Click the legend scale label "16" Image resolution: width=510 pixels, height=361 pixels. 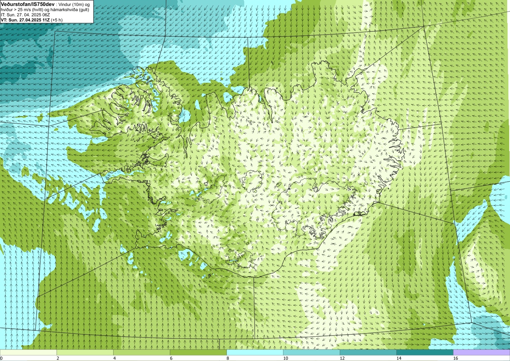point(455,358)
